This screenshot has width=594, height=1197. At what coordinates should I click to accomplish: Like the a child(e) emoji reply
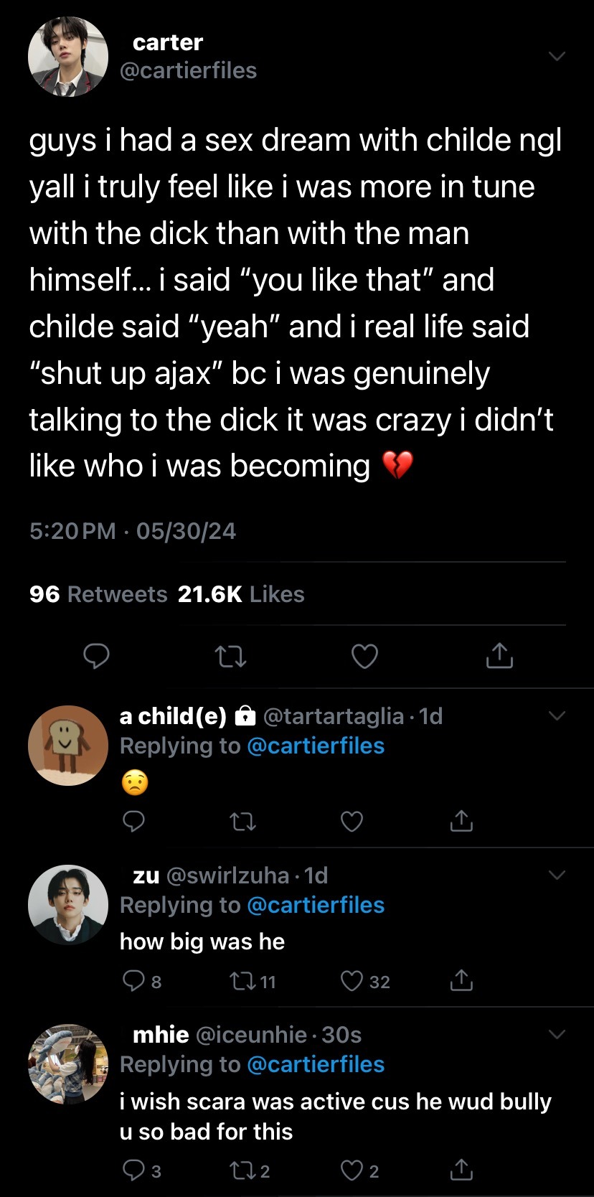[x=352, y=821]
